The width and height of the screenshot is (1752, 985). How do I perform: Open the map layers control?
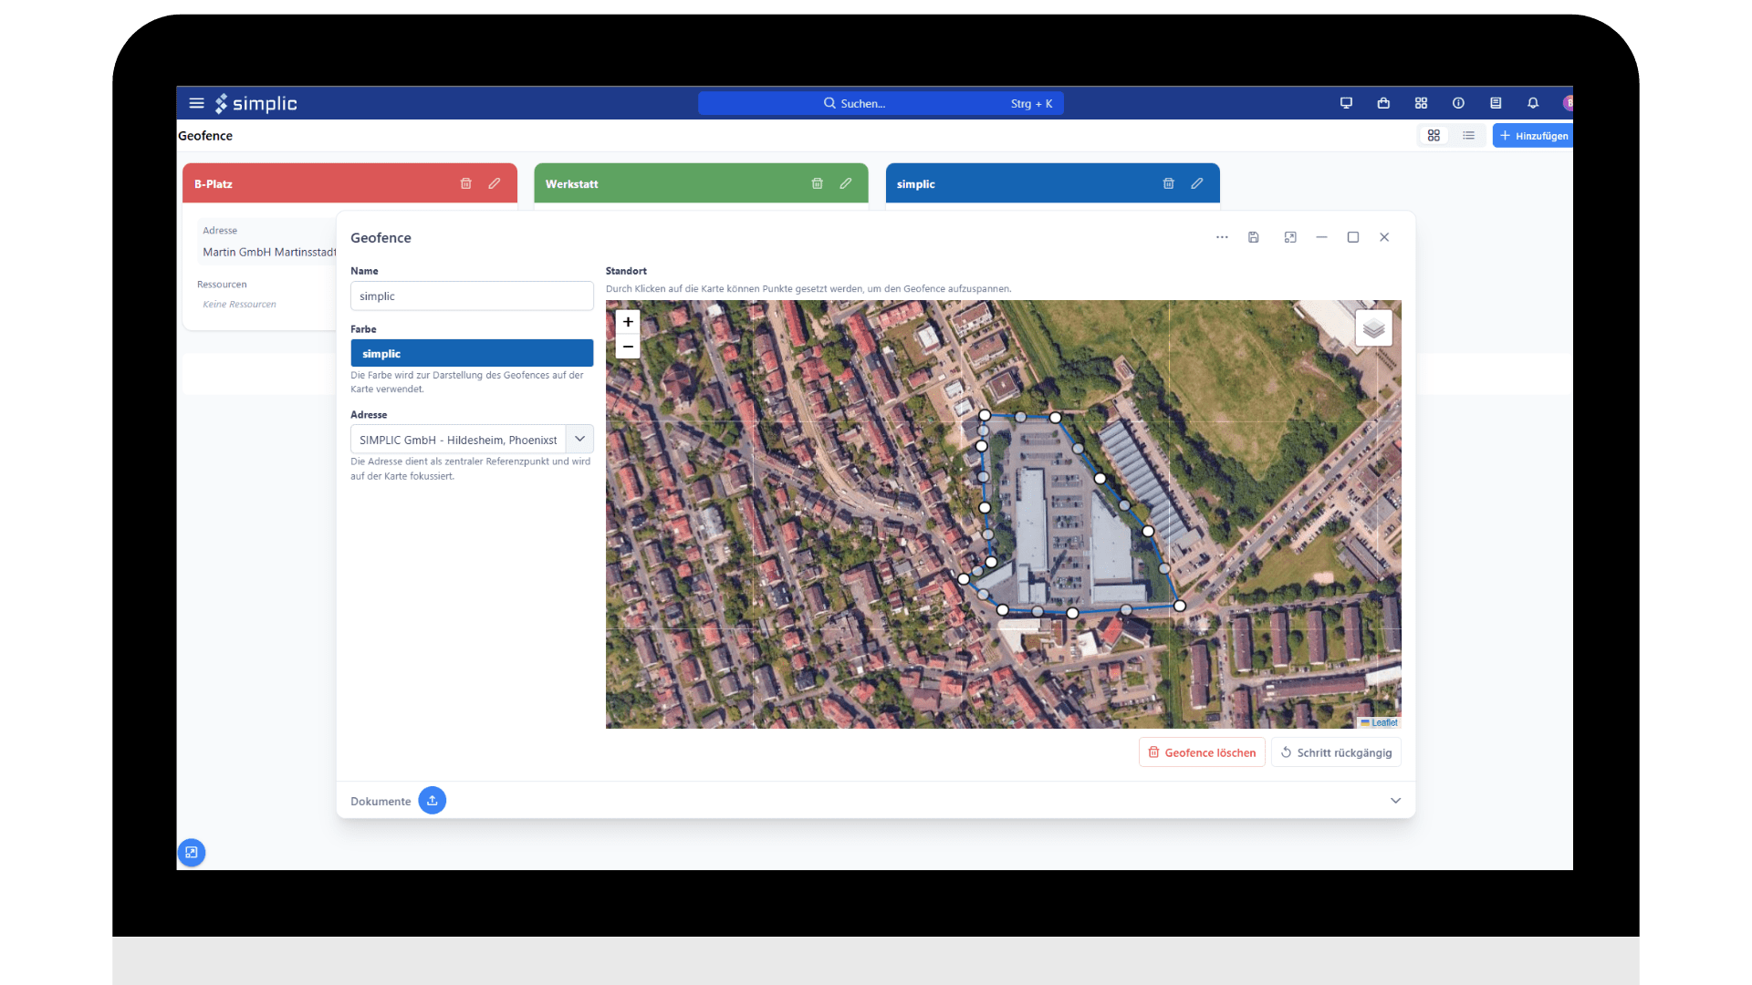[x=1373, y=328]
